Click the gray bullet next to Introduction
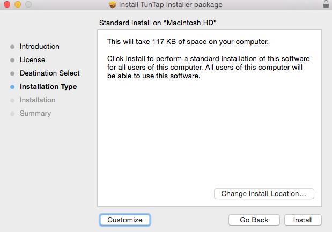The width and height of the screenshot is (332, 232). 12,47
